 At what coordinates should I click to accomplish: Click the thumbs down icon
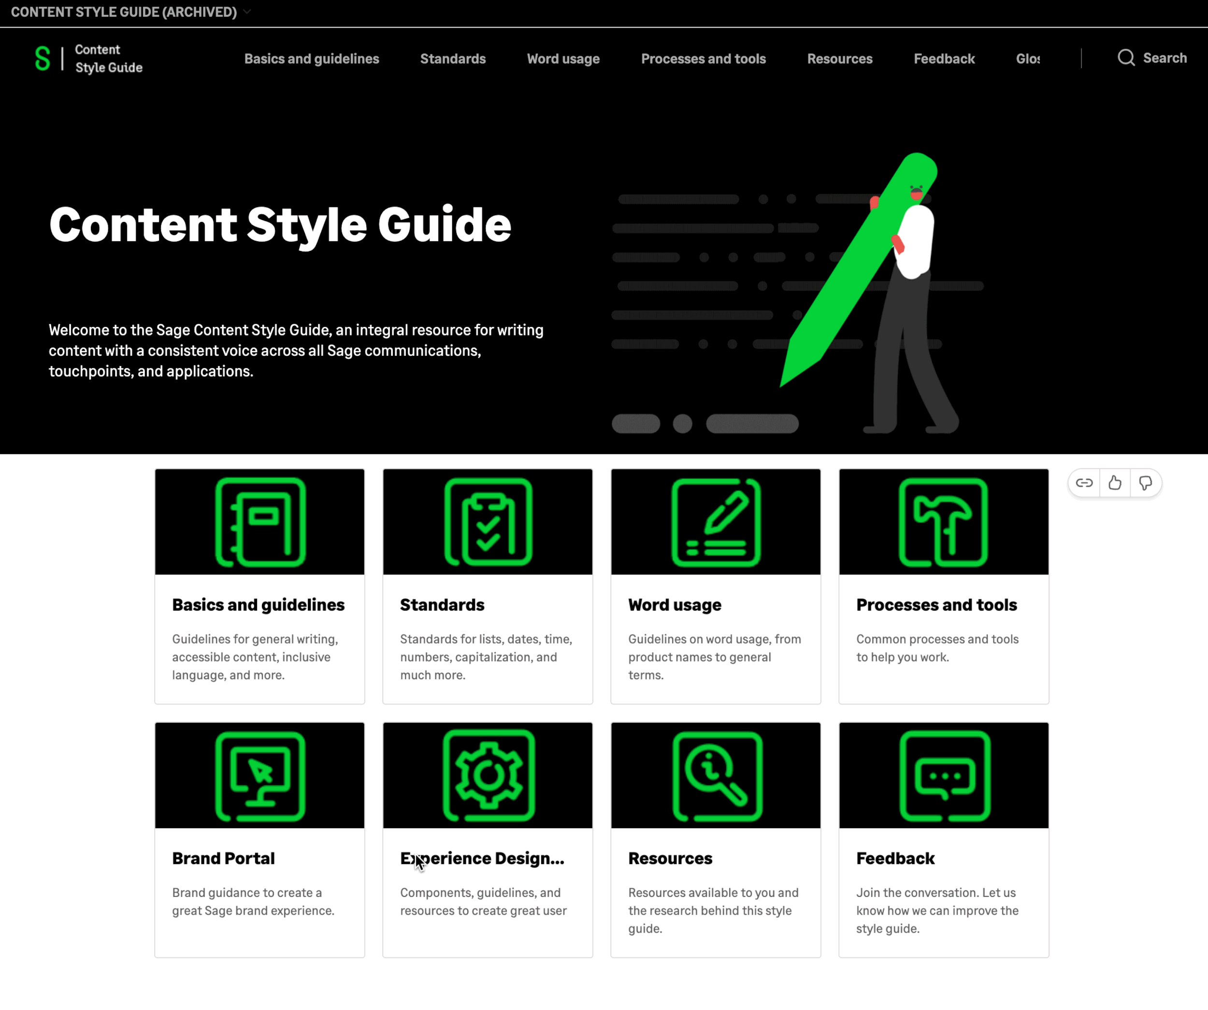coord(1145,483)
